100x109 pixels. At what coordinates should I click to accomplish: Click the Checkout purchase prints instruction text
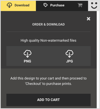(48, 81)
